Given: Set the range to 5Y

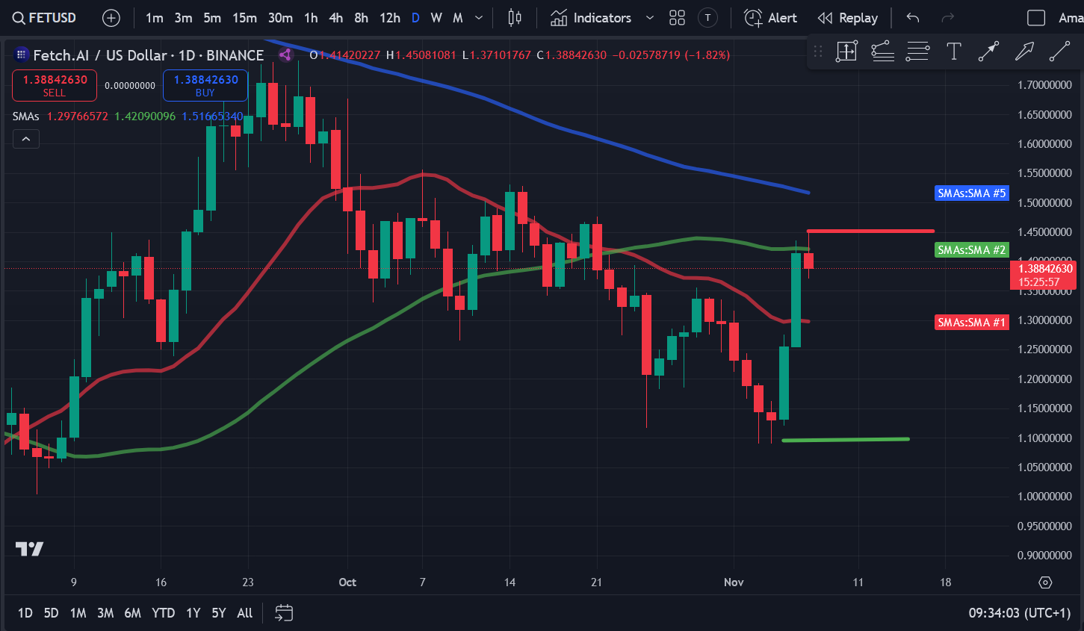Looking at the screenshot, I should click(218, 613).
